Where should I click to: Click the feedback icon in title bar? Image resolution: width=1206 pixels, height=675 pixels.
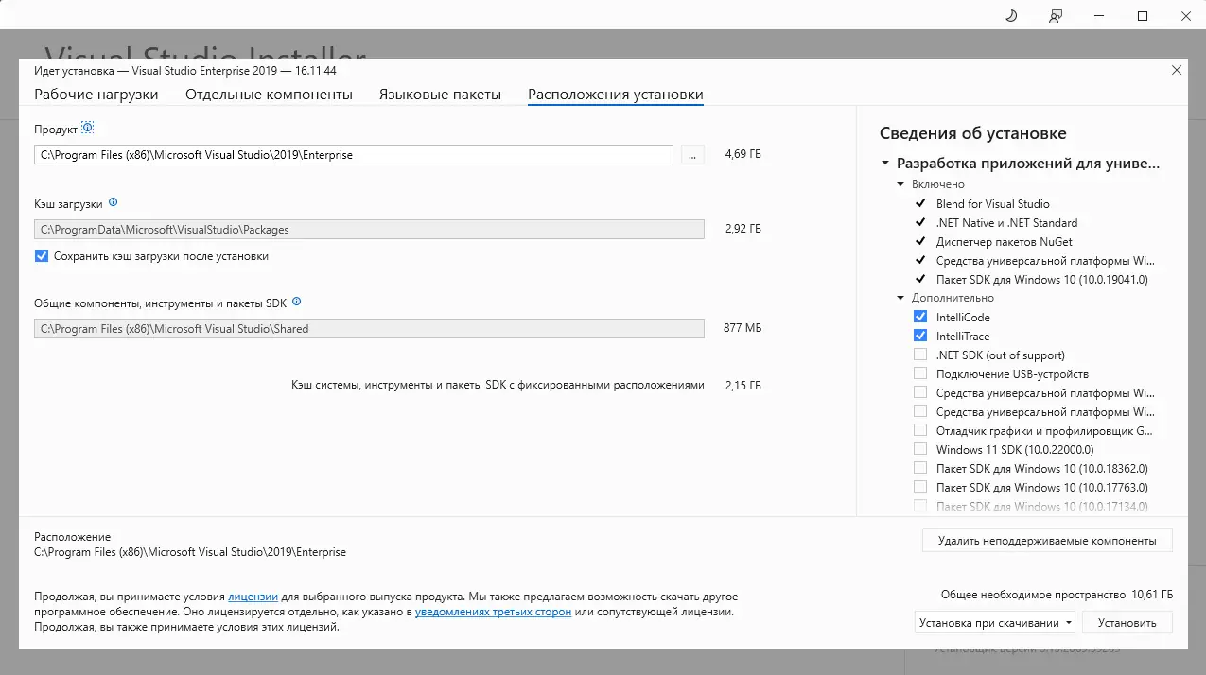(x=1056, y=16)
